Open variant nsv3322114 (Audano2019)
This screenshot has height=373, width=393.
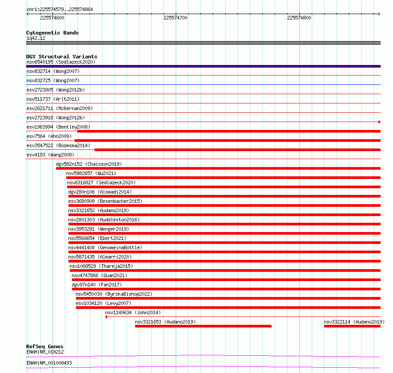[x=354, y=322]
